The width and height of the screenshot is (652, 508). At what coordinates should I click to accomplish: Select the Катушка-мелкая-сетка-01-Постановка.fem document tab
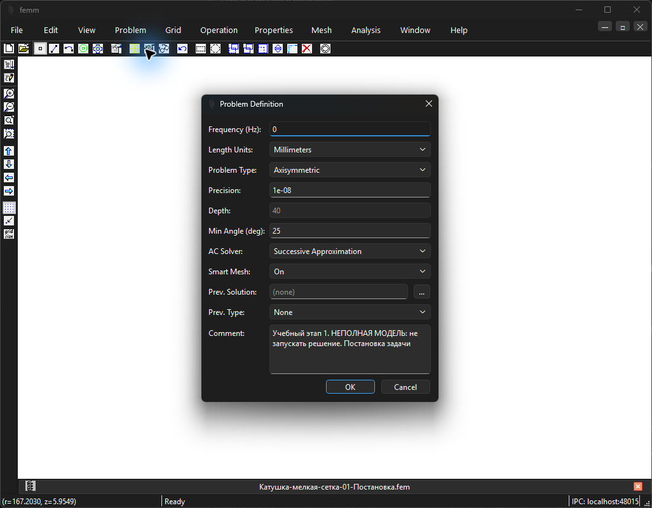point(334,487)
